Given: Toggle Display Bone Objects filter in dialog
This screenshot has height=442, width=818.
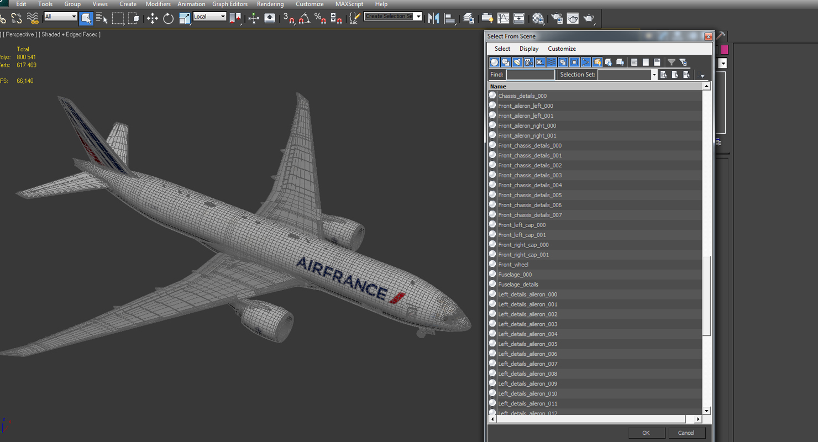Looking at the screenshot, I should pyautogui.click(x=586, y=62).
